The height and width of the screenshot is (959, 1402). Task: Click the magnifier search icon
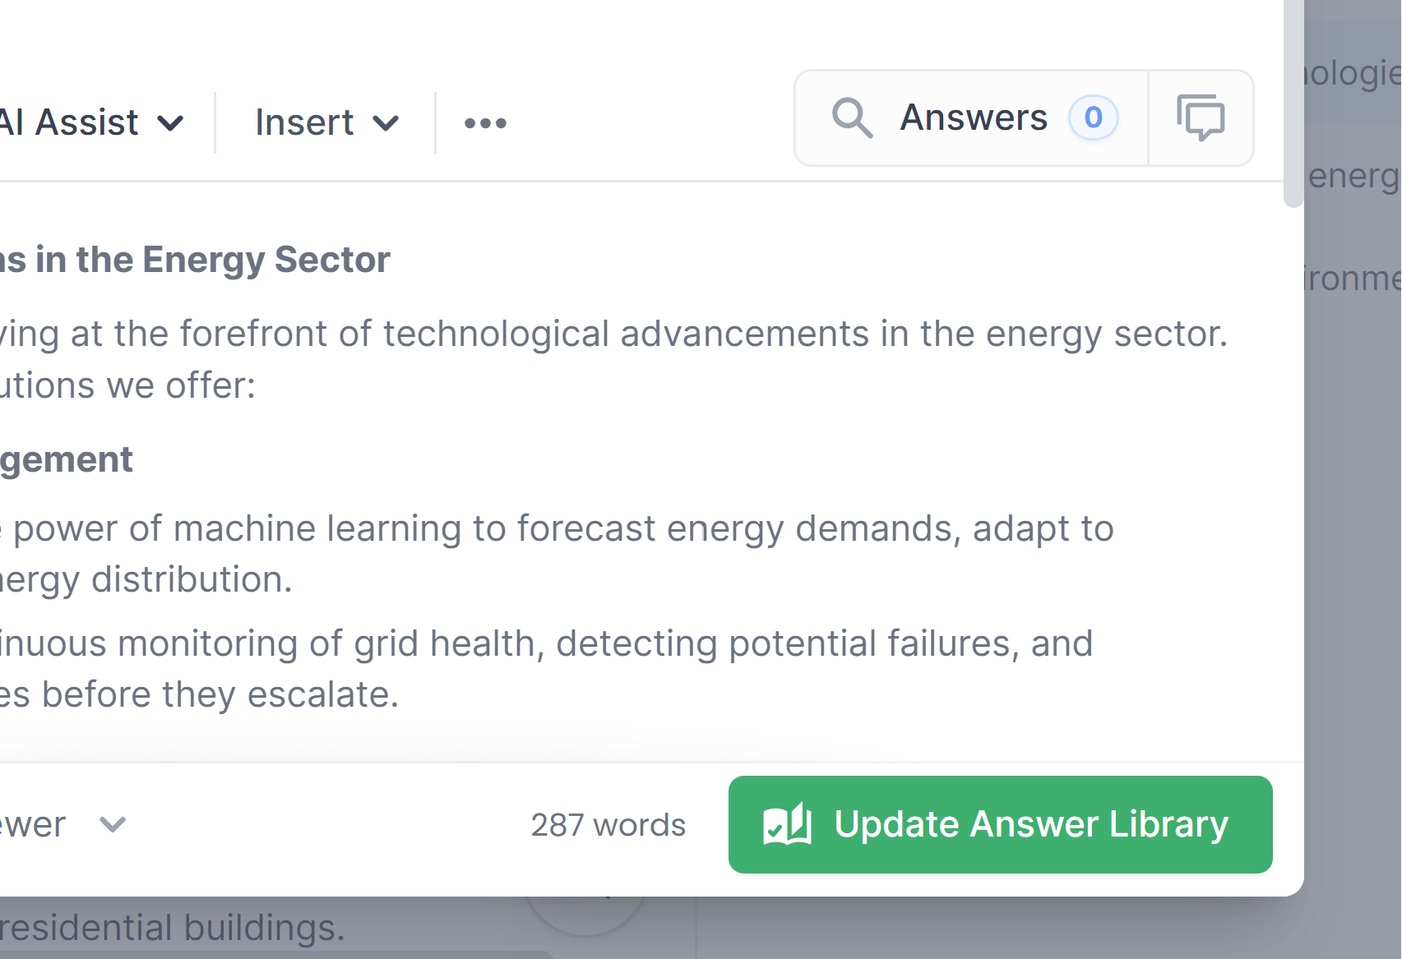(851, 118)
